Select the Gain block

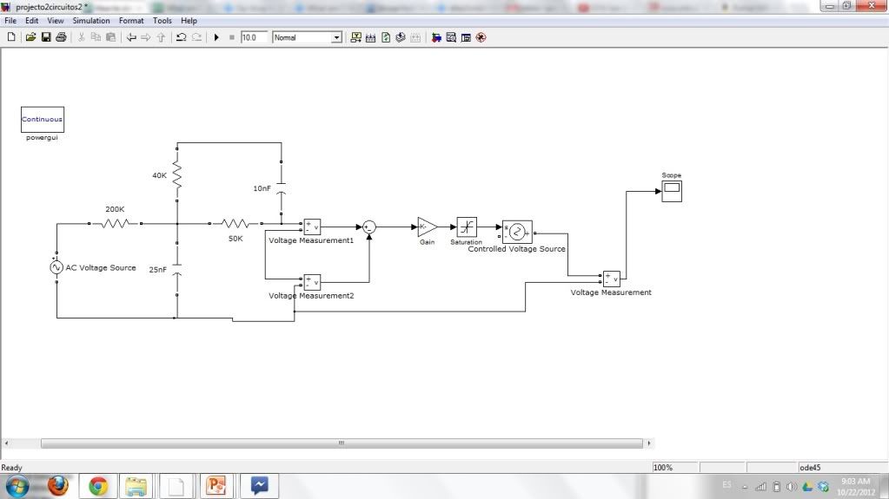pyautogui.click(x=427, y=227)
